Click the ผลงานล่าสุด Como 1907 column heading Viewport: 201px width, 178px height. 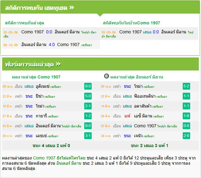(36, 77)
